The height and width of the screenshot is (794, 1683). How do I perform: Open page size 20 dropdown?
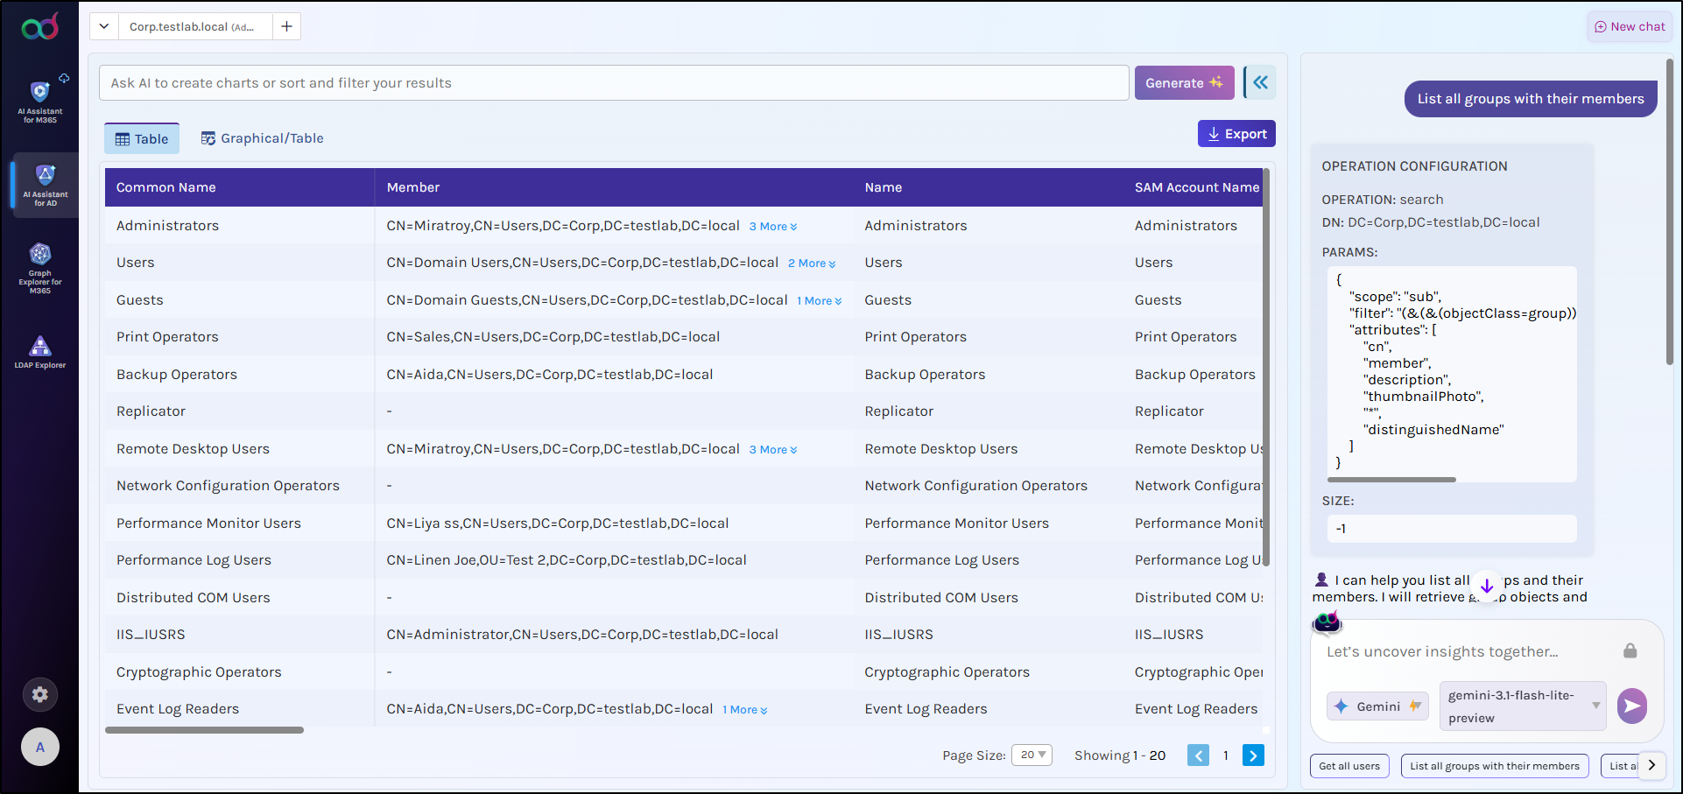point(1032,755)
